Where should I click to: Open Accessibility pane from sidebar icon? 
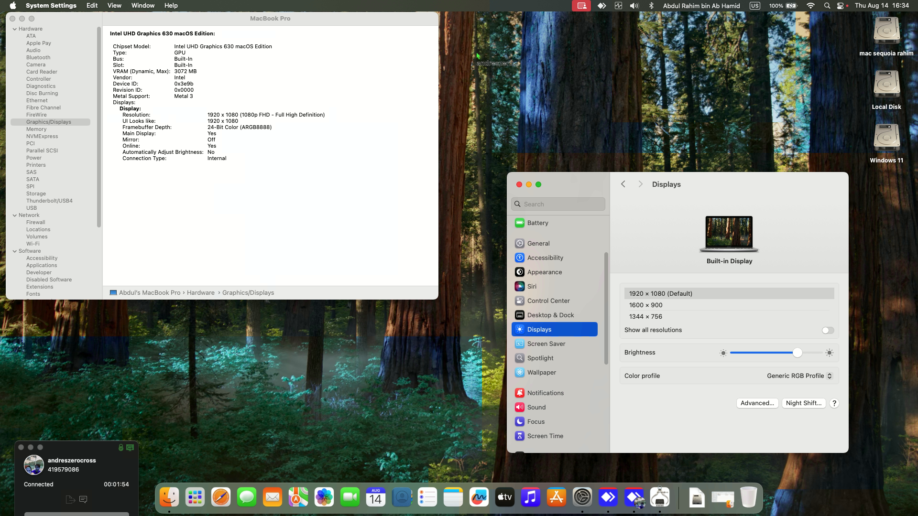click(520, 258)
